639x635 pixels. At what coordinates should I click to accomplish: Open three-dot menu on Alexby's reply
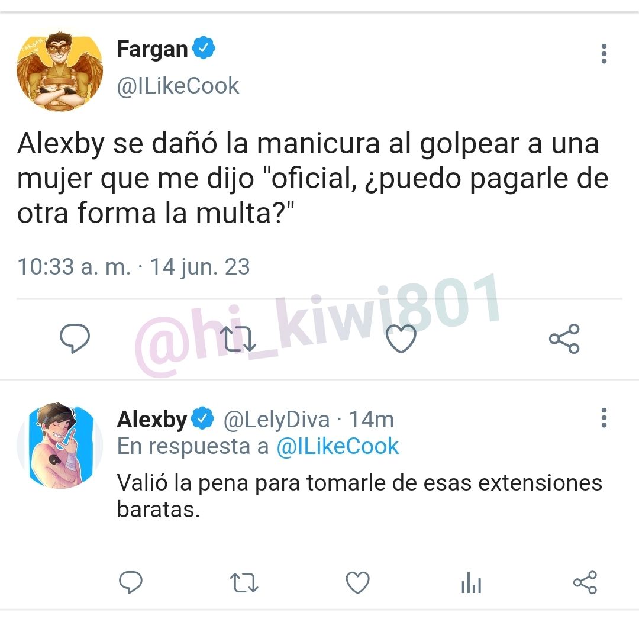tap(604, 417)
